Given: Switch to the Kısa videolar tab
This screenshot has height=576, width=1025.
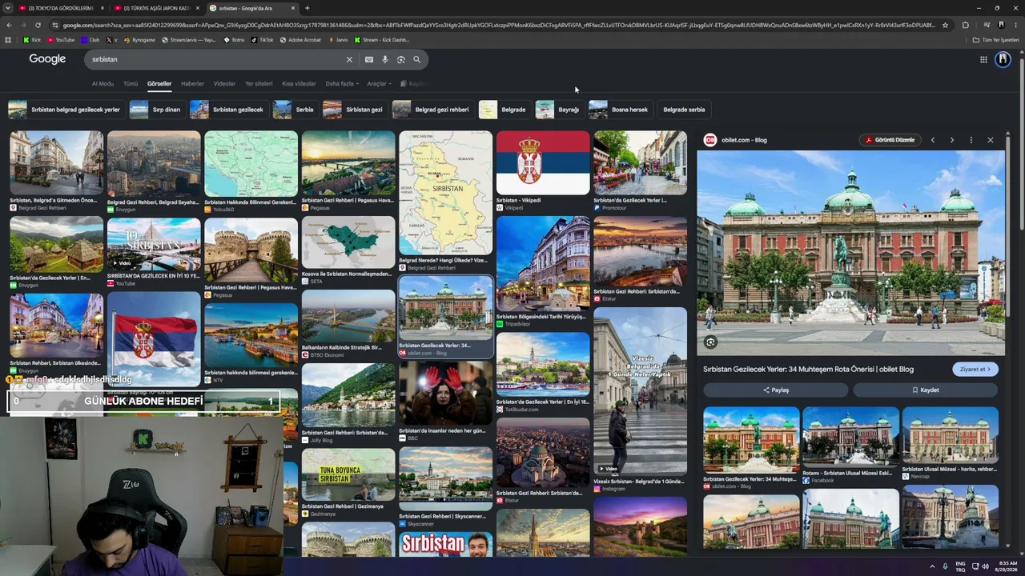Looking at the screenshot, I should tap(299, 84).
